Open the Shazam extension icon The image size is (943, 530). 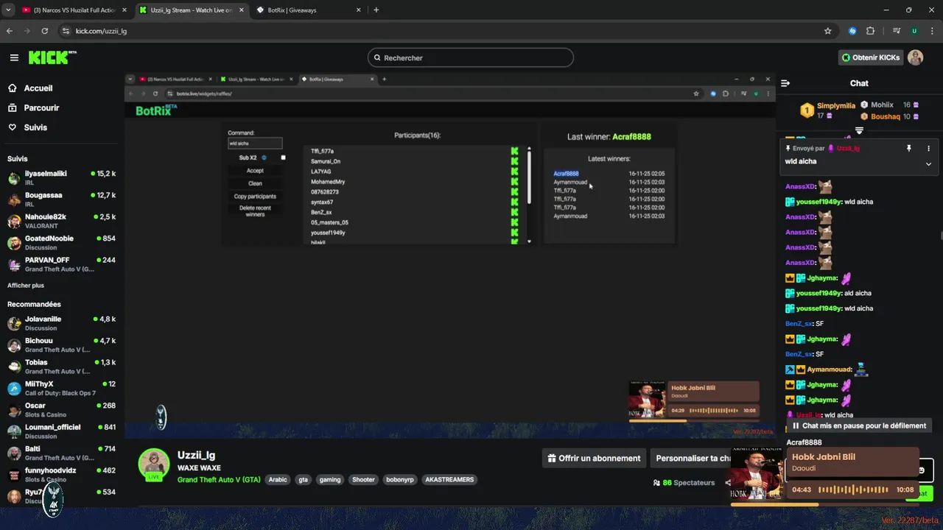[x=852, y=31]
